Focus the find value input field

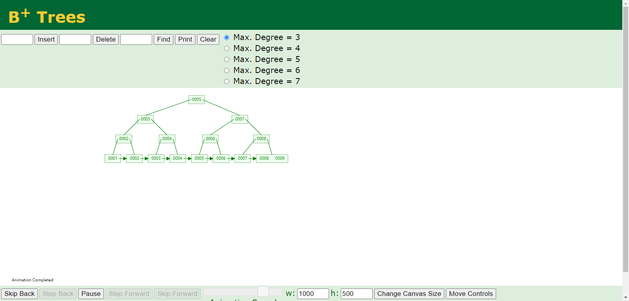point(136,39)
